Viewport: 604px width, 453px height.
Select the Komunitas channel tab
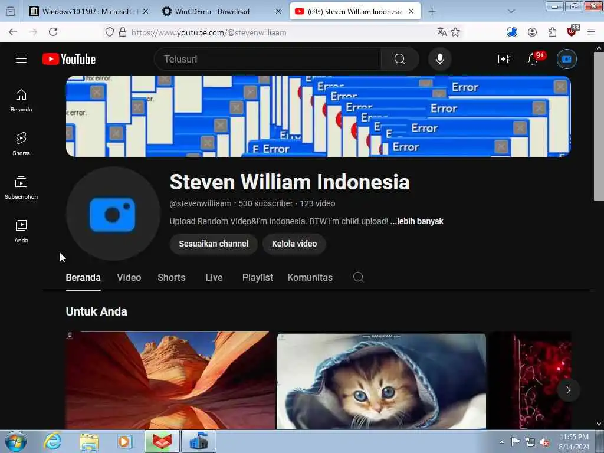[x=310, y=277]
